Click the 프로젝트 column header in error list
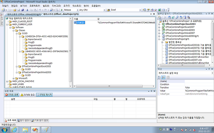The height and width of the screenshot is (133, 214). (x=146, y=99)
